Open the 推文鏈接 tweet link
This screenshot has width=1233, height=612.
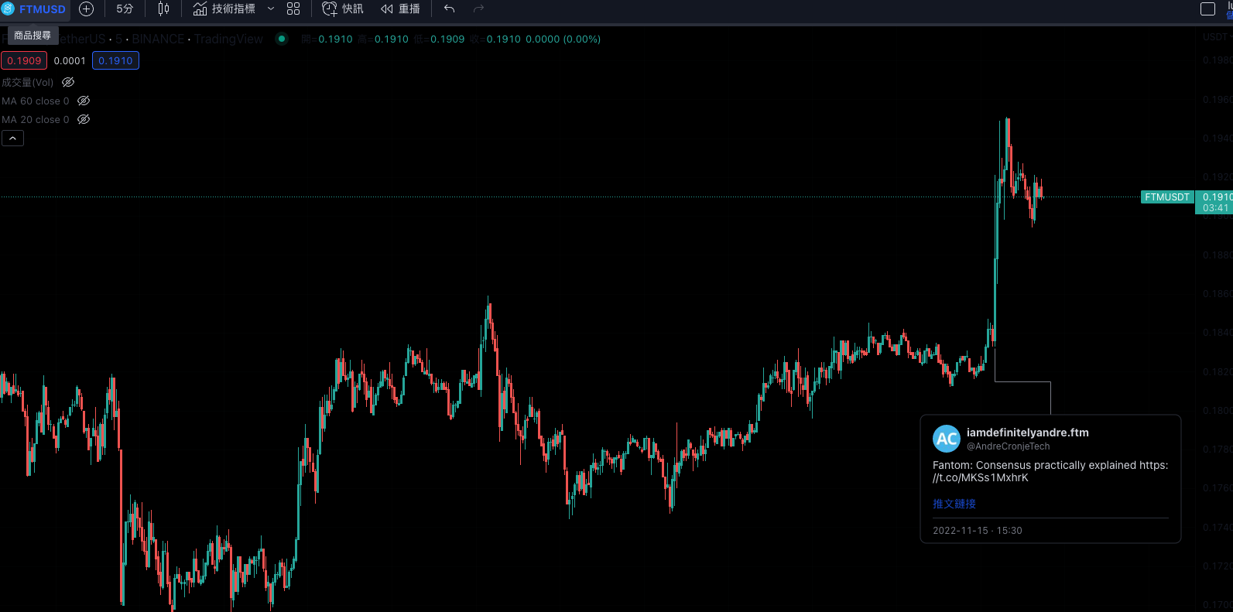click(954, 504)
